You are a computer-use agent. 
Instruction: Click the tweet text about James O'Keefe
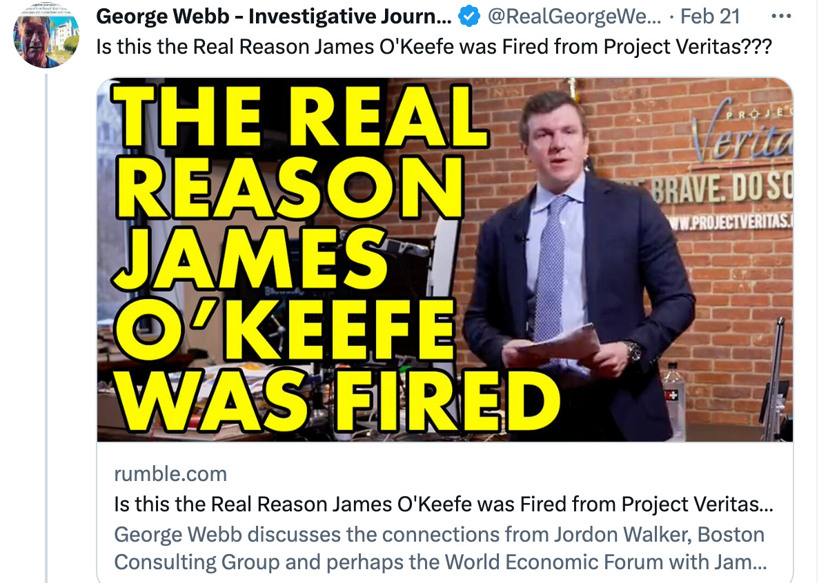click(433, 48)
